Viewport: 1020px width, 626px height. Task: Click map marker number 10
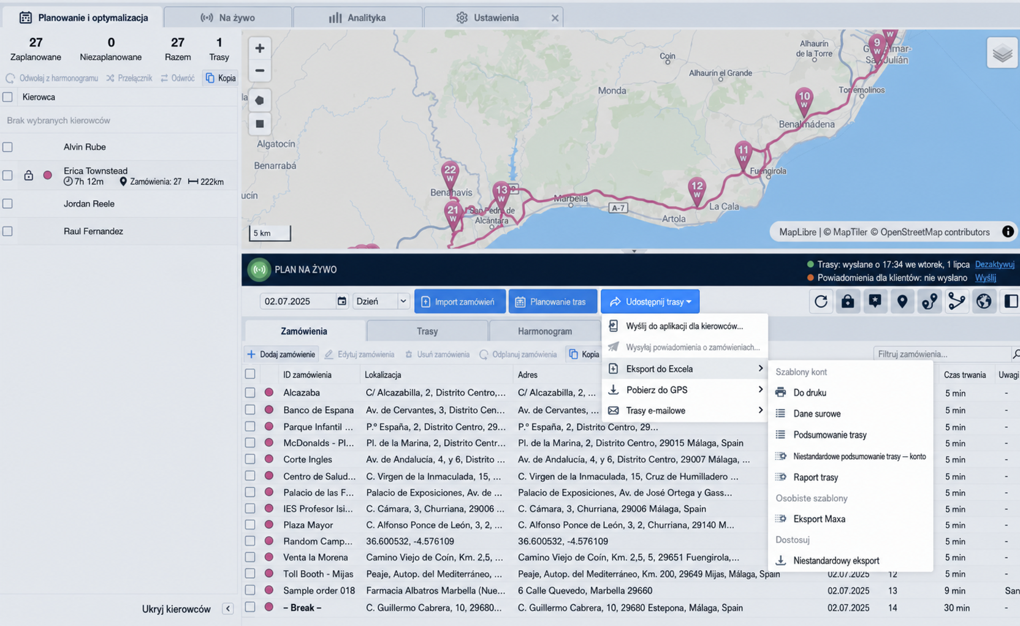coord(804,101)
